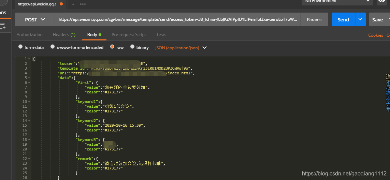The width and height of the screenshot is (390, 180).
Task: Collapse the "first" fold arrow on line 6
Action: click(29, 83)
